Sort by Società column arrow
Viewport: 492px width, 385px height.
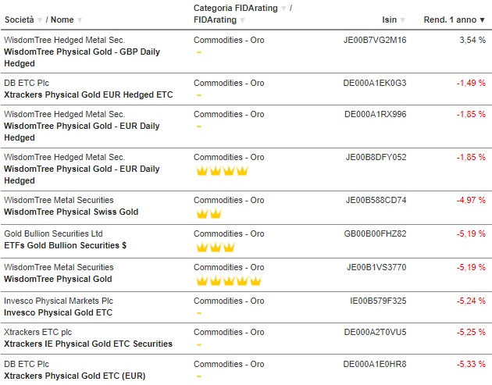(x=40, y=20)
